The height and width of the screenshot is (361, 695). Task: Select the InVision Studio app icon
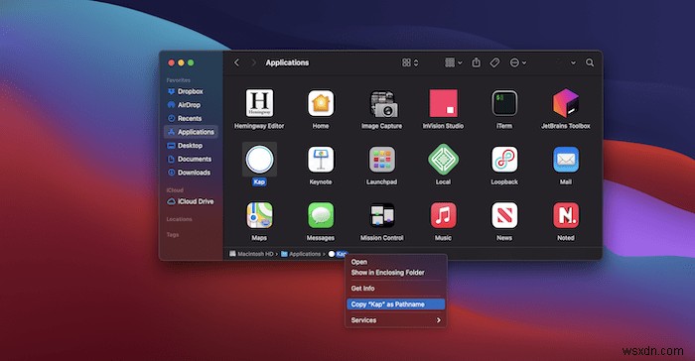[443, 103]
